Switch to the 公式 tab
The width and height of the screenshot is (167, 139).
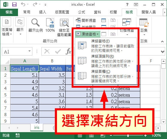pyautogui.click(x=82, y=12)
